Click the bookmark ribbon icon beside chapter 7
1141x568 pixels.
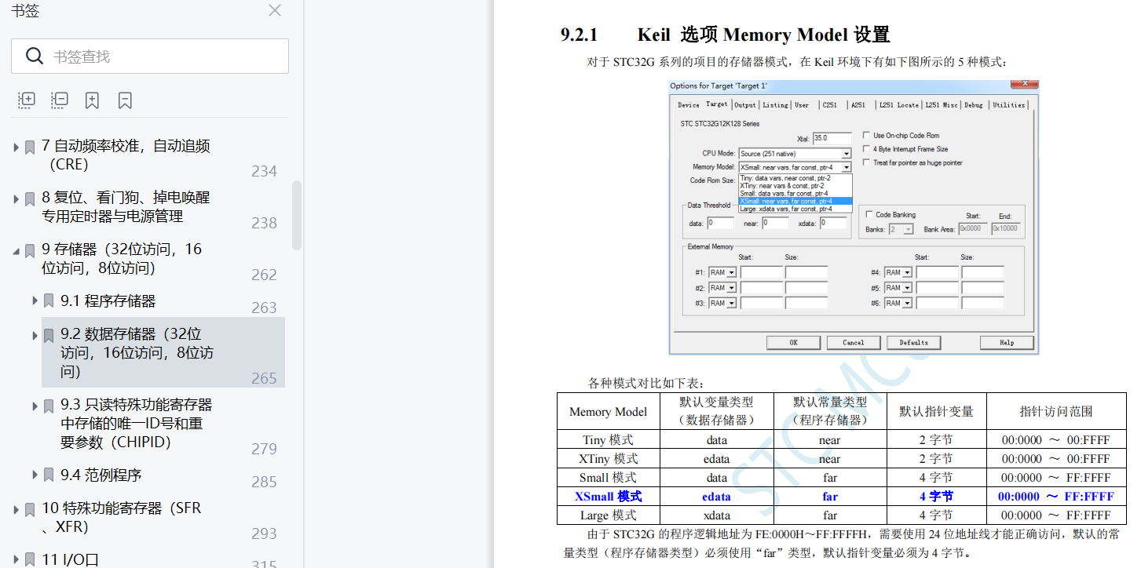pyautogui.click(x=30, y=147)
